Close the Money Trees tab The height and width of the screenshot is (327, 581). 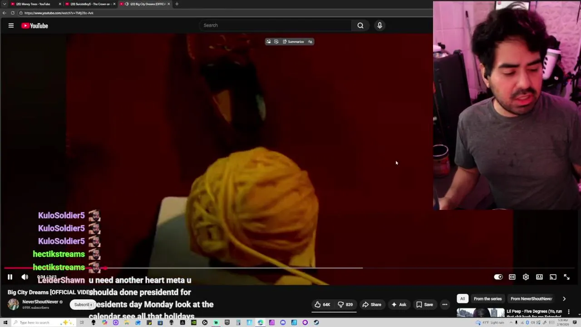pyautogui.click(x=60, y=4)
